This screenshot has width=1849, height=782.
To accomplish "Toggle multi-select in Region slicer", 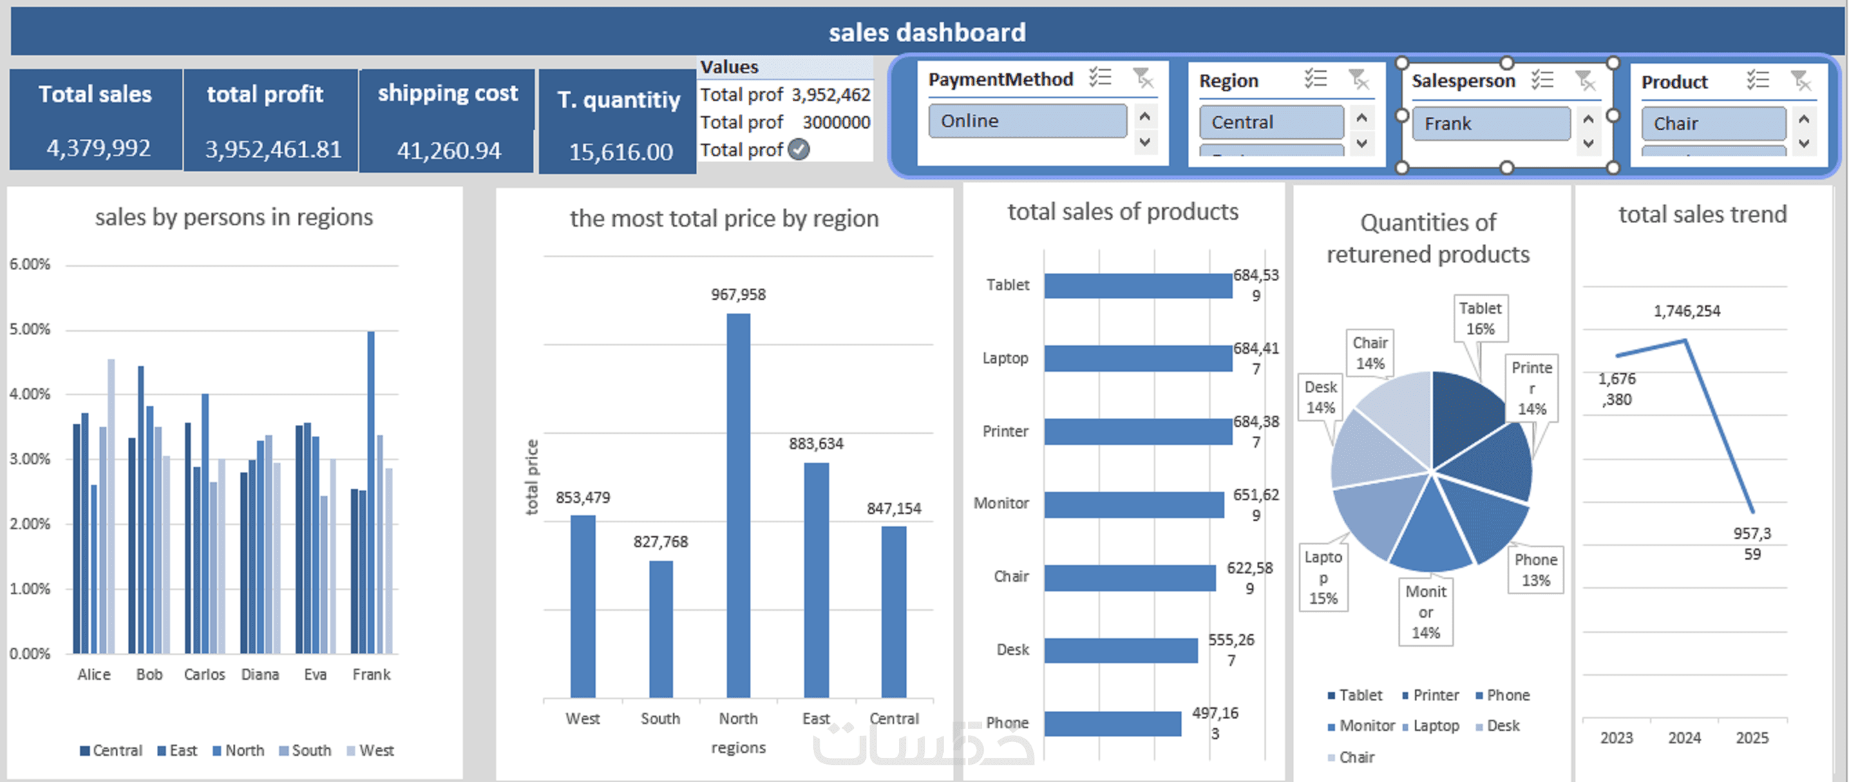I will (x=1316, y=78).
